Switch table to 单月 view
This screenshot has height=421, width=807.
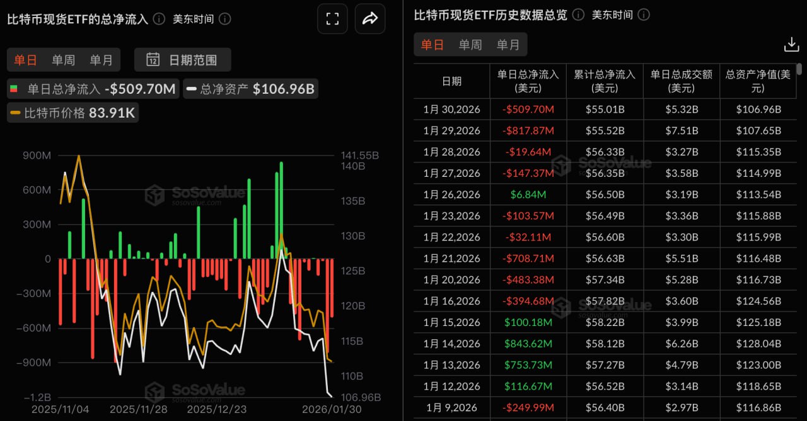pyautogui.click(x=508, y=45)
